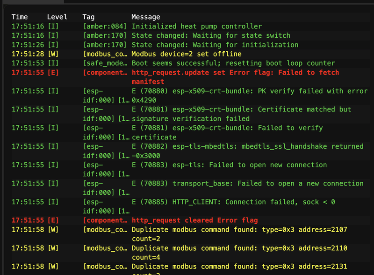The width and height of the screenshot is (374, 275).
Task: Click the Time column header
Action: click(x=20, y=17)
